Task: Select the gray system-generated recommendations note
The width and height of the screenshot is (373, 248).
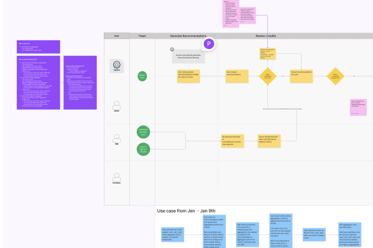Action: [189, 57]
